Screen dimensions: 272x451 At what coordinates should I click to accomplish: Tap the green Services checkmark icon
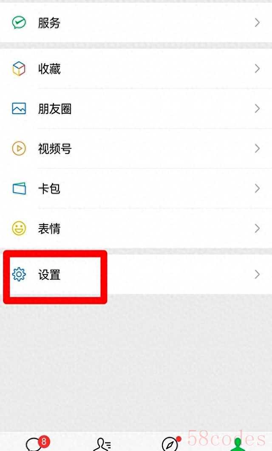coord(19,23)
